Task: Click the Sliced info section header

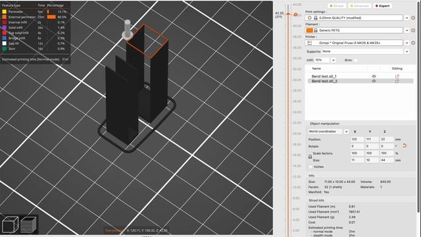Action: coord(316,200)
